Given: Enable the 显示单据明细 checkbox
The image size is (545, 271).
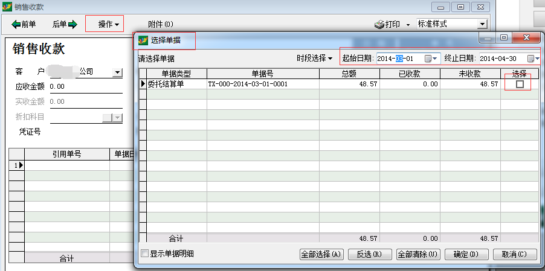Looking at the screenshot, I should click(144, 253).
